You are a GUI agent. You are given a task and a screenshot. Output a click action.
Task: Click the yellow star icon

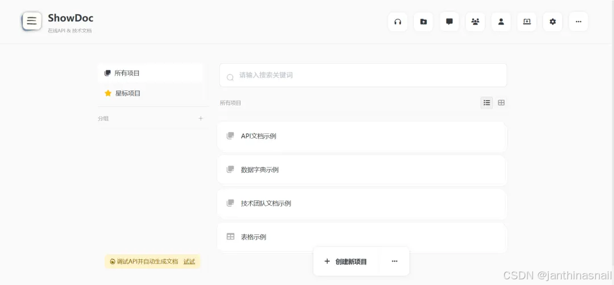point(108,93)
